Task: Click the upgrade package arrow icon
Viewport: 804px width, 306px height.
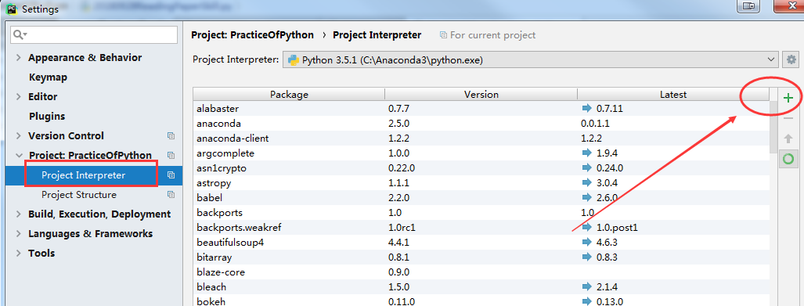Action: coord(788,139)
